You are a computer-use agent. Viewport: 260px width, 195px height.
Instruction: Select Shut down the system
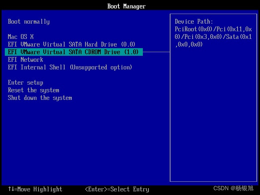pyautogui.click(x=40, y=98)
